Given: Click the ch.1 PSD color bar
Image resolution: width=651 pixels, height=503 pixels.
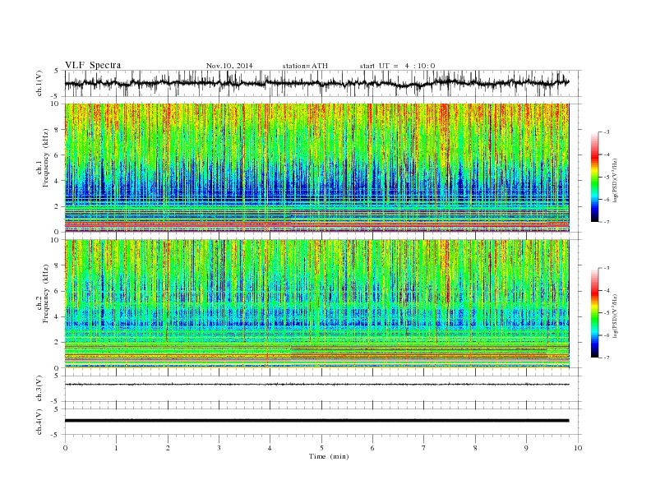Looking at the screenshot, I should (x=595, y=177).
